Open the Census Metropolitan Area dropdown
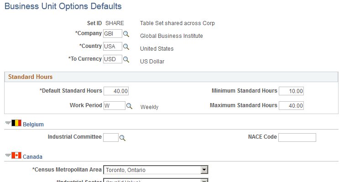344x182 pixels. tap(156, 170)
